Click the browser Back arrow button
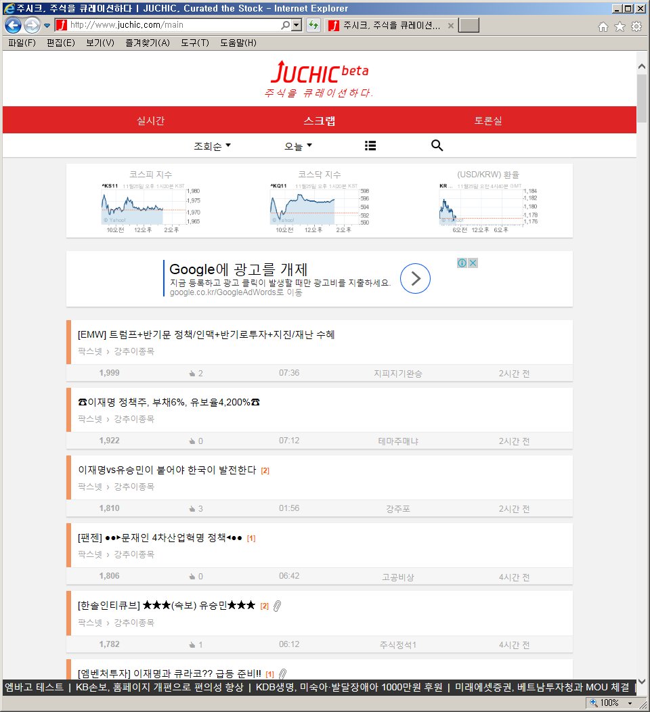The height and width of the screenshot is (712, 650). click(13, 25)
